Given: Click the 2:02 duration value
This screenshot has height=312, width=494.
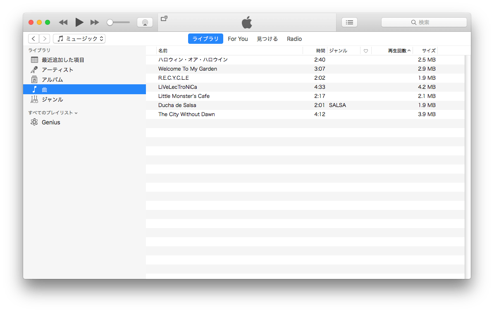Looking at the screenshot, I should click(x=320, y=78).
